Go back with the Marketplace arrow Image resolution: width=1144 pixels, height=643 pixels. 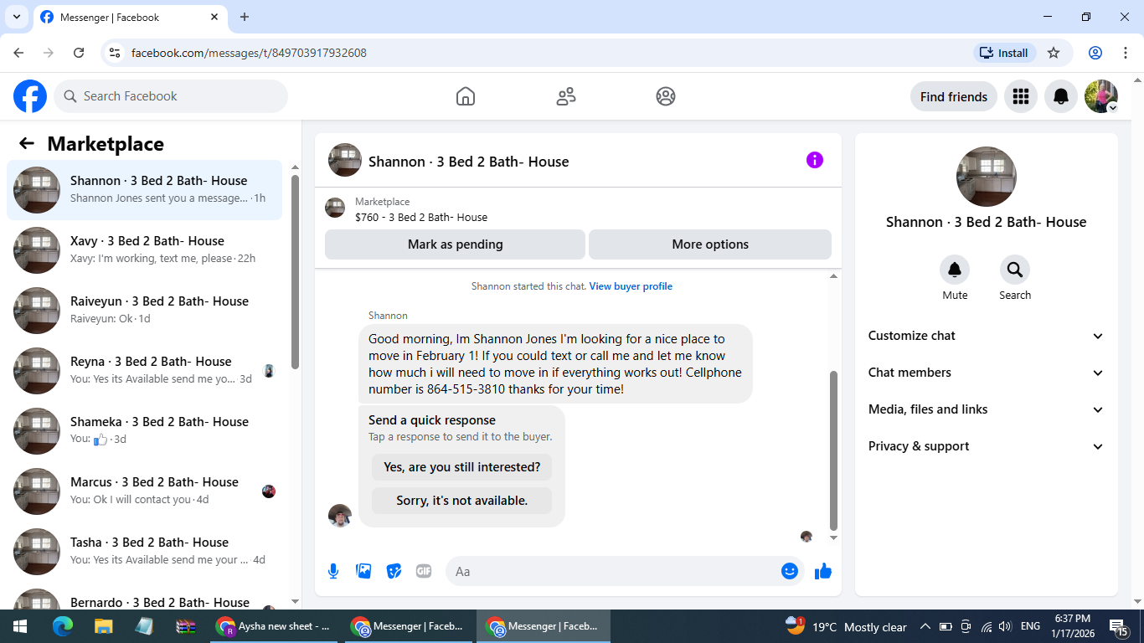[x=27, y=143]
